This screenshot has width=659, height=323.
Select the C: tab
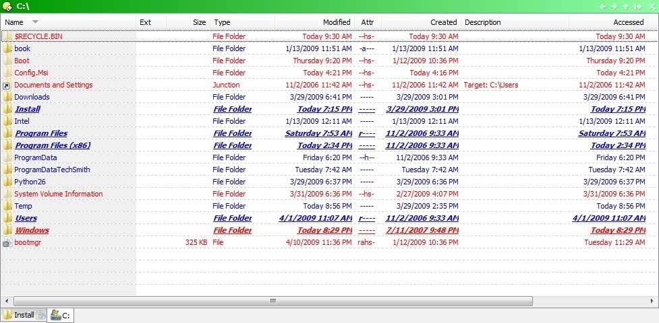pyautogui.click(x=61, y=315)
